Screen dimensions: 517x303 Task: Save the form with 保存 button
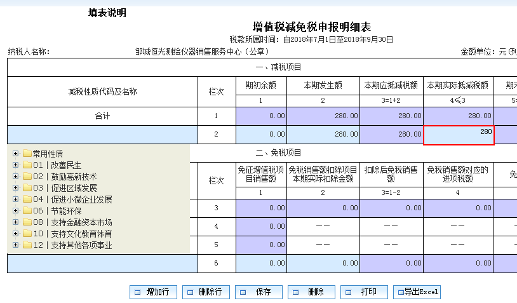pos(259,292)
